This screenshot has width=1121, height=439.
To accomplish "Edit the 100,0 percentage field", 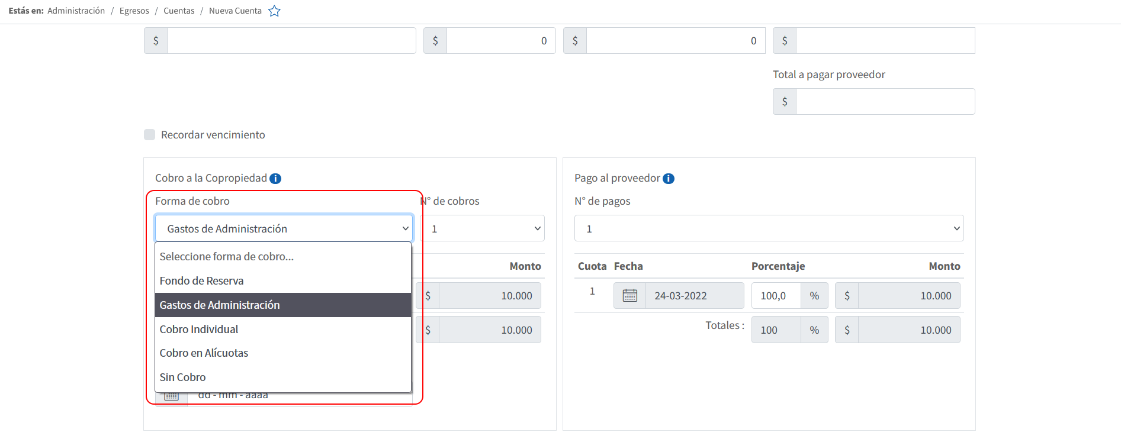I will coord(776,295).
